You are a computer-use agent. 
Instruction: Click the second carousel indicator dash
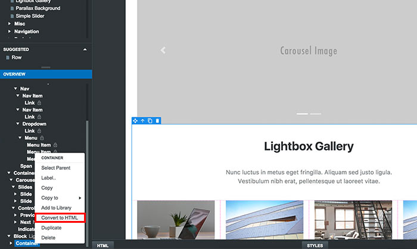click(315, 114)
